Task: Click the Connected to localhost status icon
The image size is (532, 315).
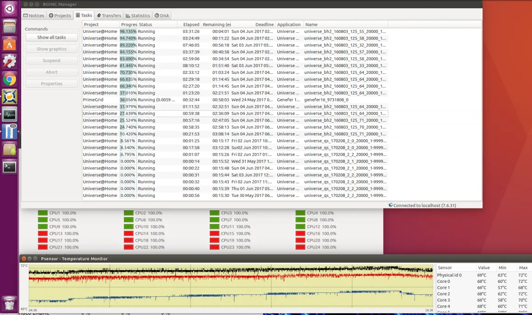Action: (391, 205)
